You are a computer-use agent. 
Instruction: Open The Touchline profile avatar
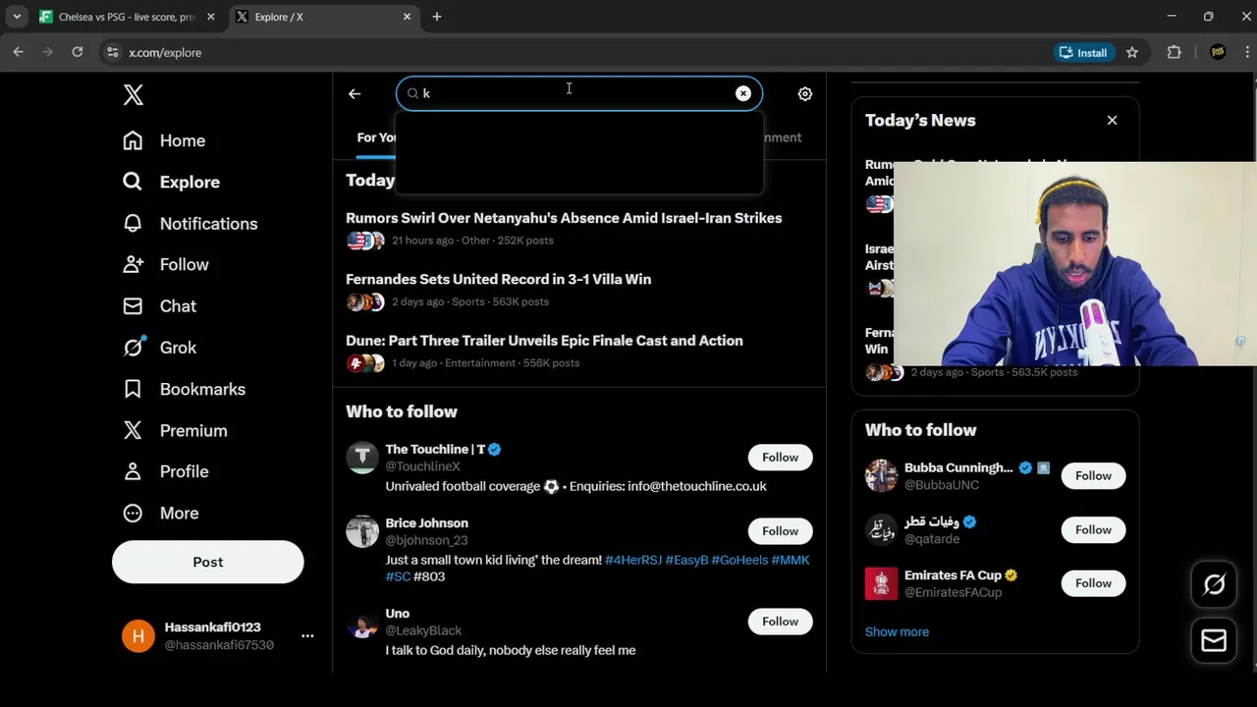[x=362, y=457]
